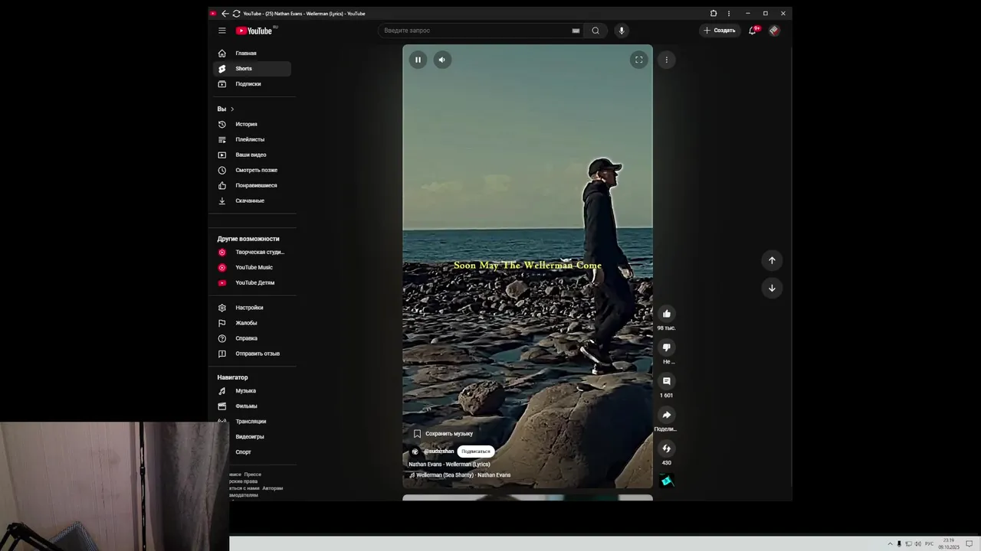Open the sound thumbnail under Remix
This screenshot has height=551, width=981.
[x=666, y=481]
